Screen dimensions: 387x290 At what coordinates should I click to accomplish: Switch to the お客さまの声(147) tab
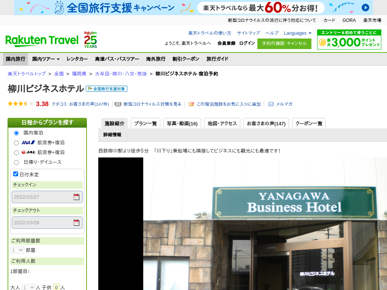266,123
